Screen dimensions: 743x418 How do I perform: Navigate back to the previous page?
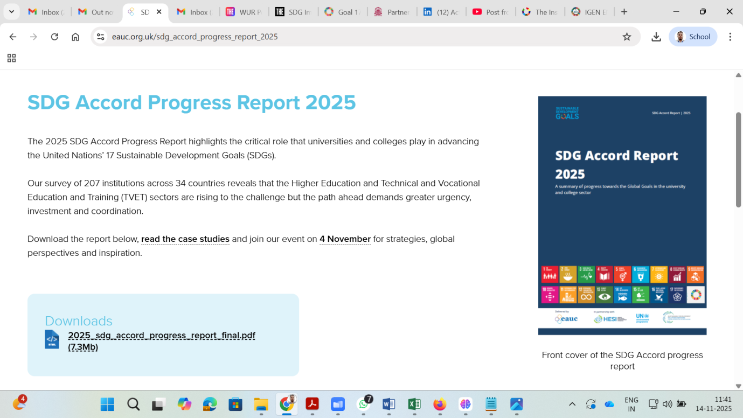tap(13, 37)
